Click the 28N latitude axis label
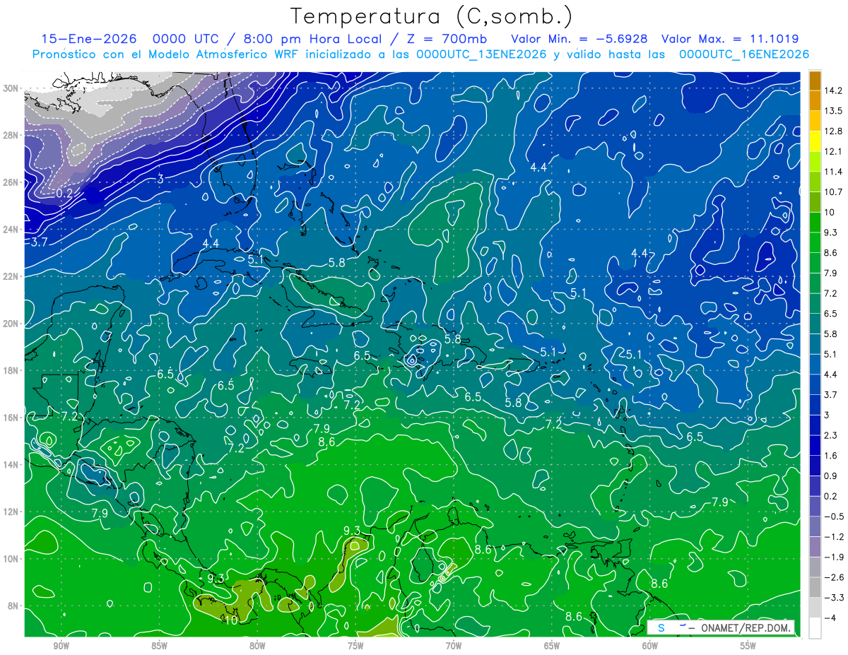Viewport: 848px width, 655px height. (11, 135)
